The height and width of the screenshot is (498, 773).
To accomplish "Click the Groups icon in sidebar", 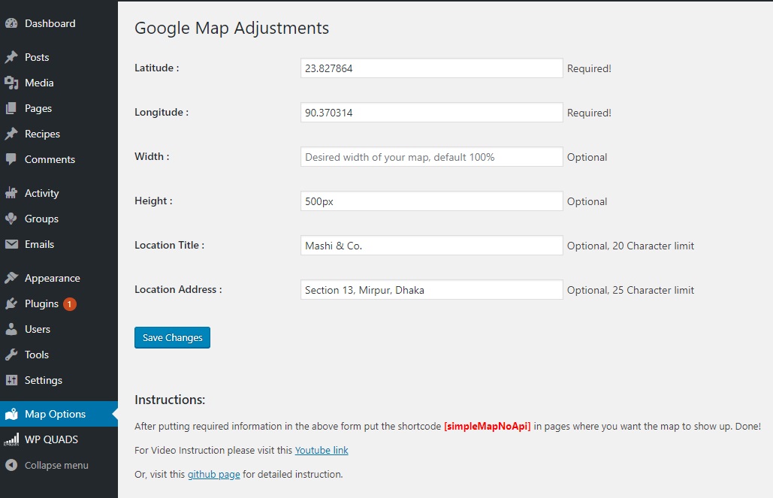I will tap(11, 219).
